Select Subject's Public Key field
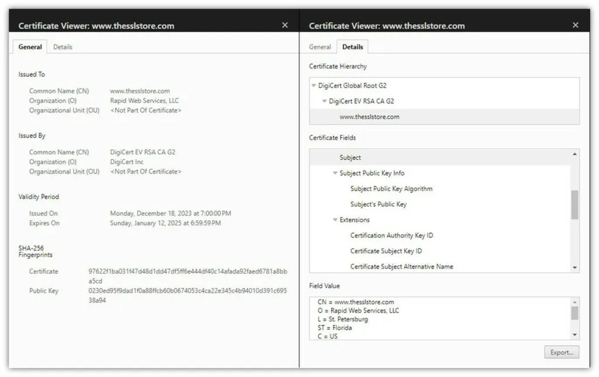Viewport: 599px width, 377px height. [378, 204]
